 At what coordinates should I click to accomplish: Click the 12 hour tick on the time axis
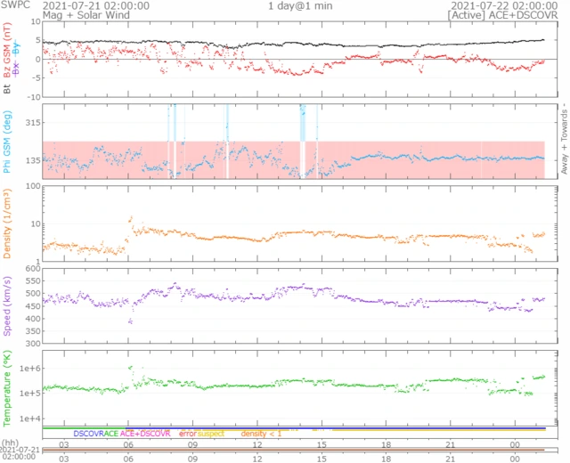point(257,443)
